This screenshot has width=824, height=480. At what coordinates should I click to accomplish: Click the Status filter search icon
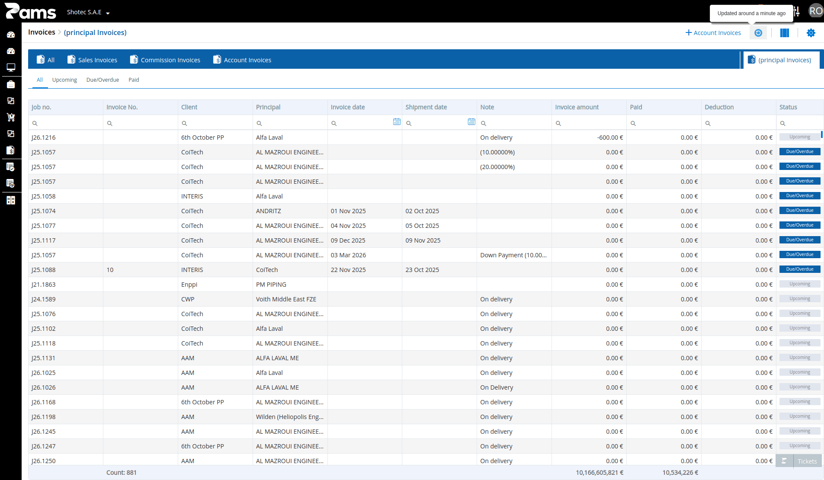point(783,124)
